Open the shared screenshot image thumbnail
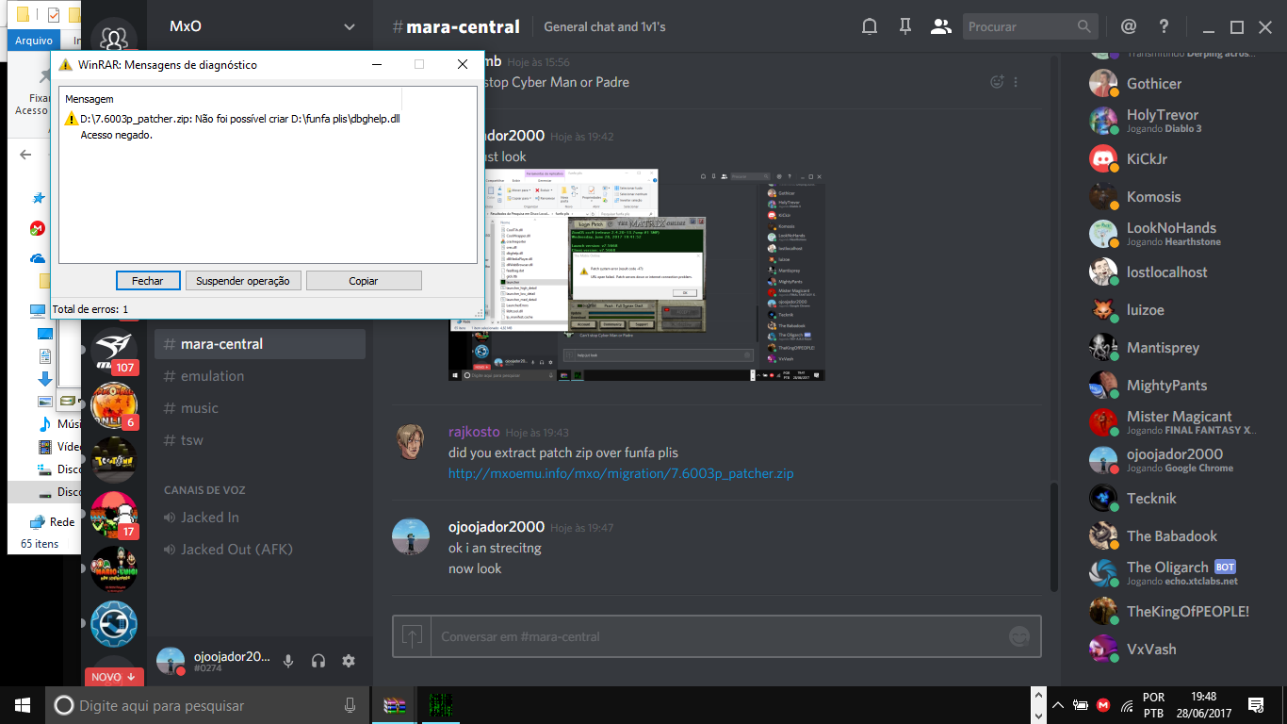 click(x=636, y=275)
